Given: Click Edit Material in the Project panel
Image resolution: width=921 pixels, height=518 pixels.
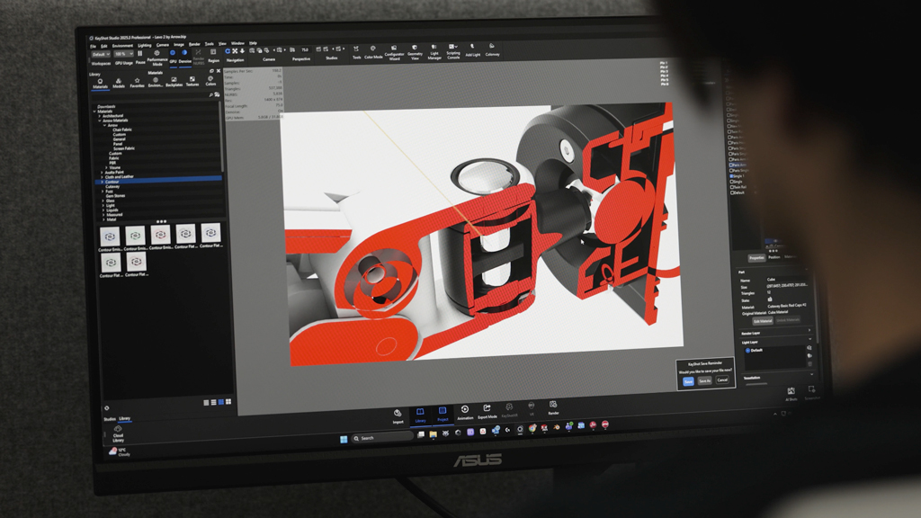Looking at the screenshot, I should [762, 321].
